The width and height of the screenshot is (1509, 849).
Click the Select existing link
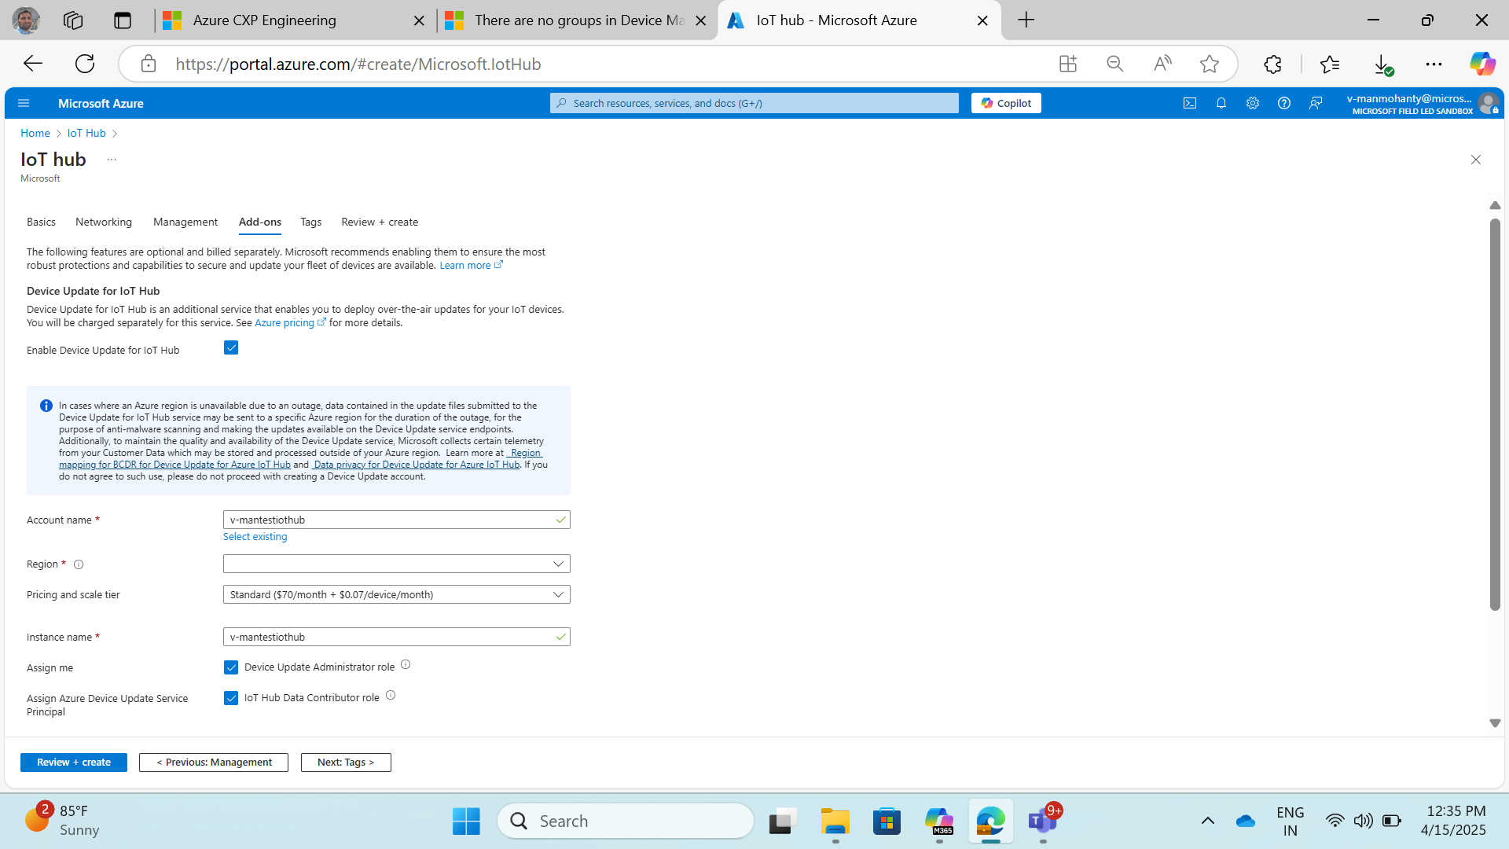255,537
